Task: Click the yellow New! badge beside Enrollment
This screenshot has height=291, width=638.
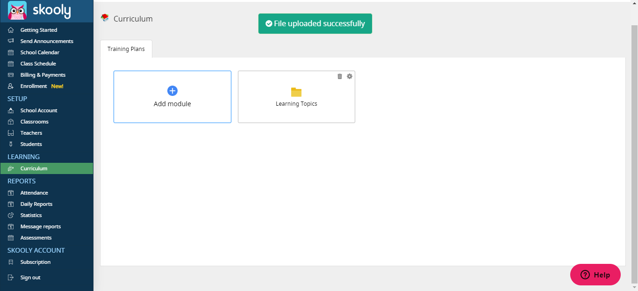Action: [x=57, y=86]
